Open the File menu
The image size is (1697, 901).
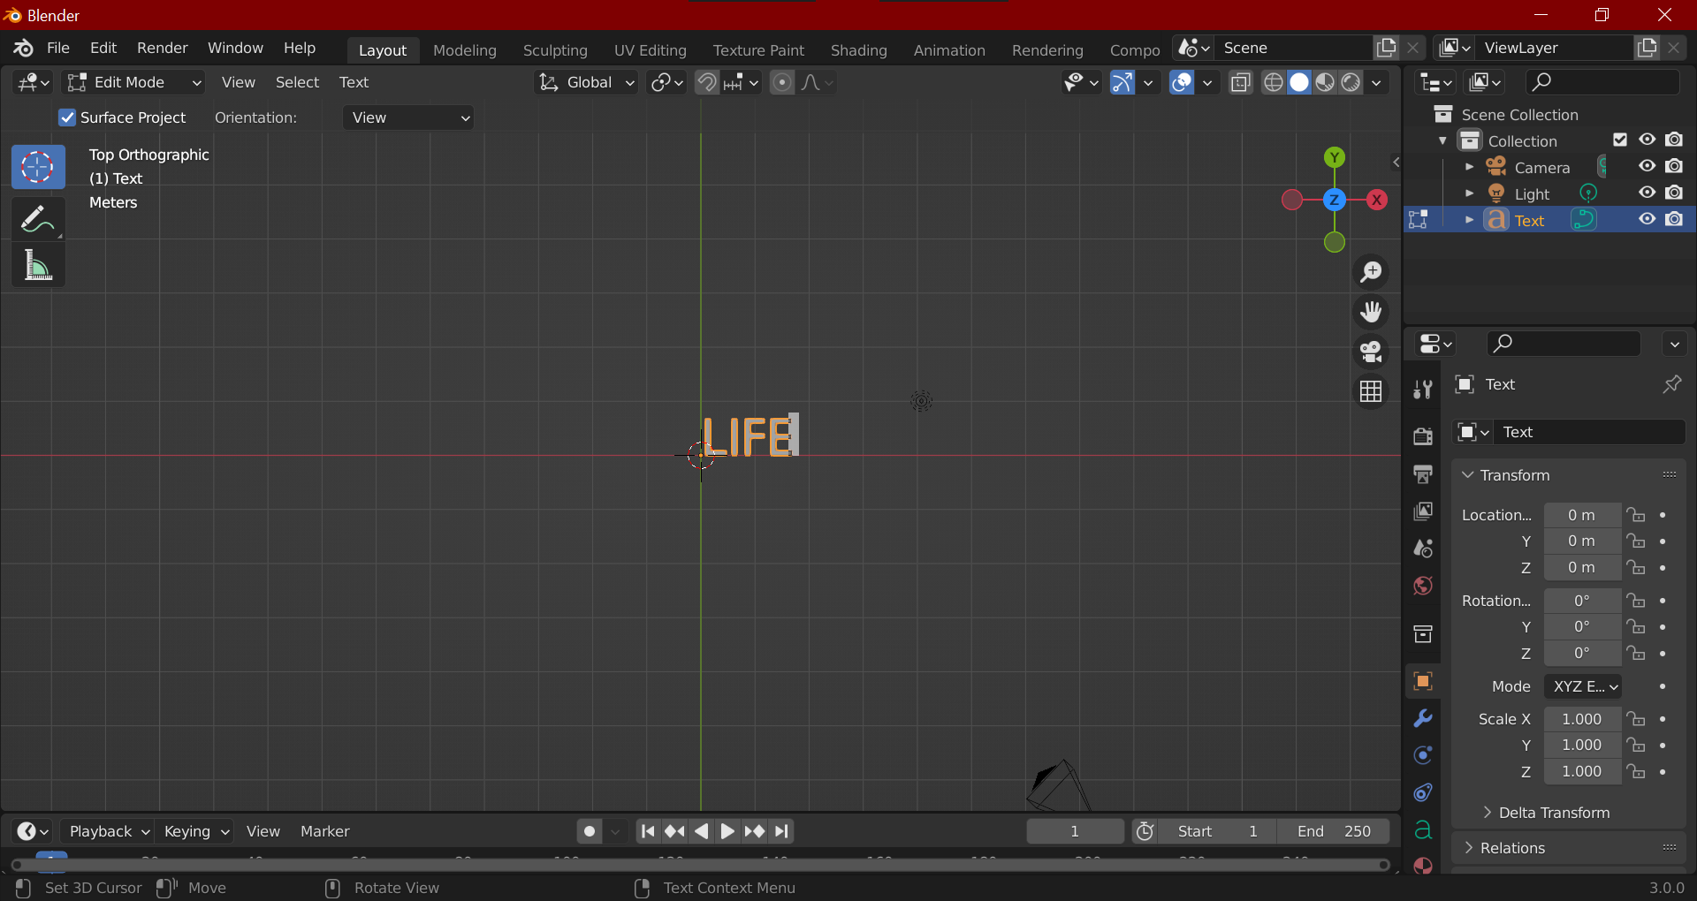[58, 48]
